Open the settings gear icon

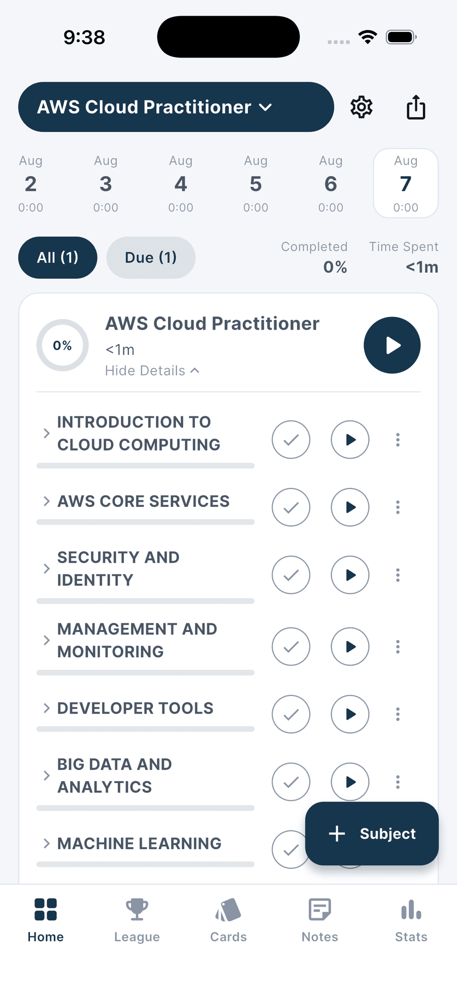[362, 107]
